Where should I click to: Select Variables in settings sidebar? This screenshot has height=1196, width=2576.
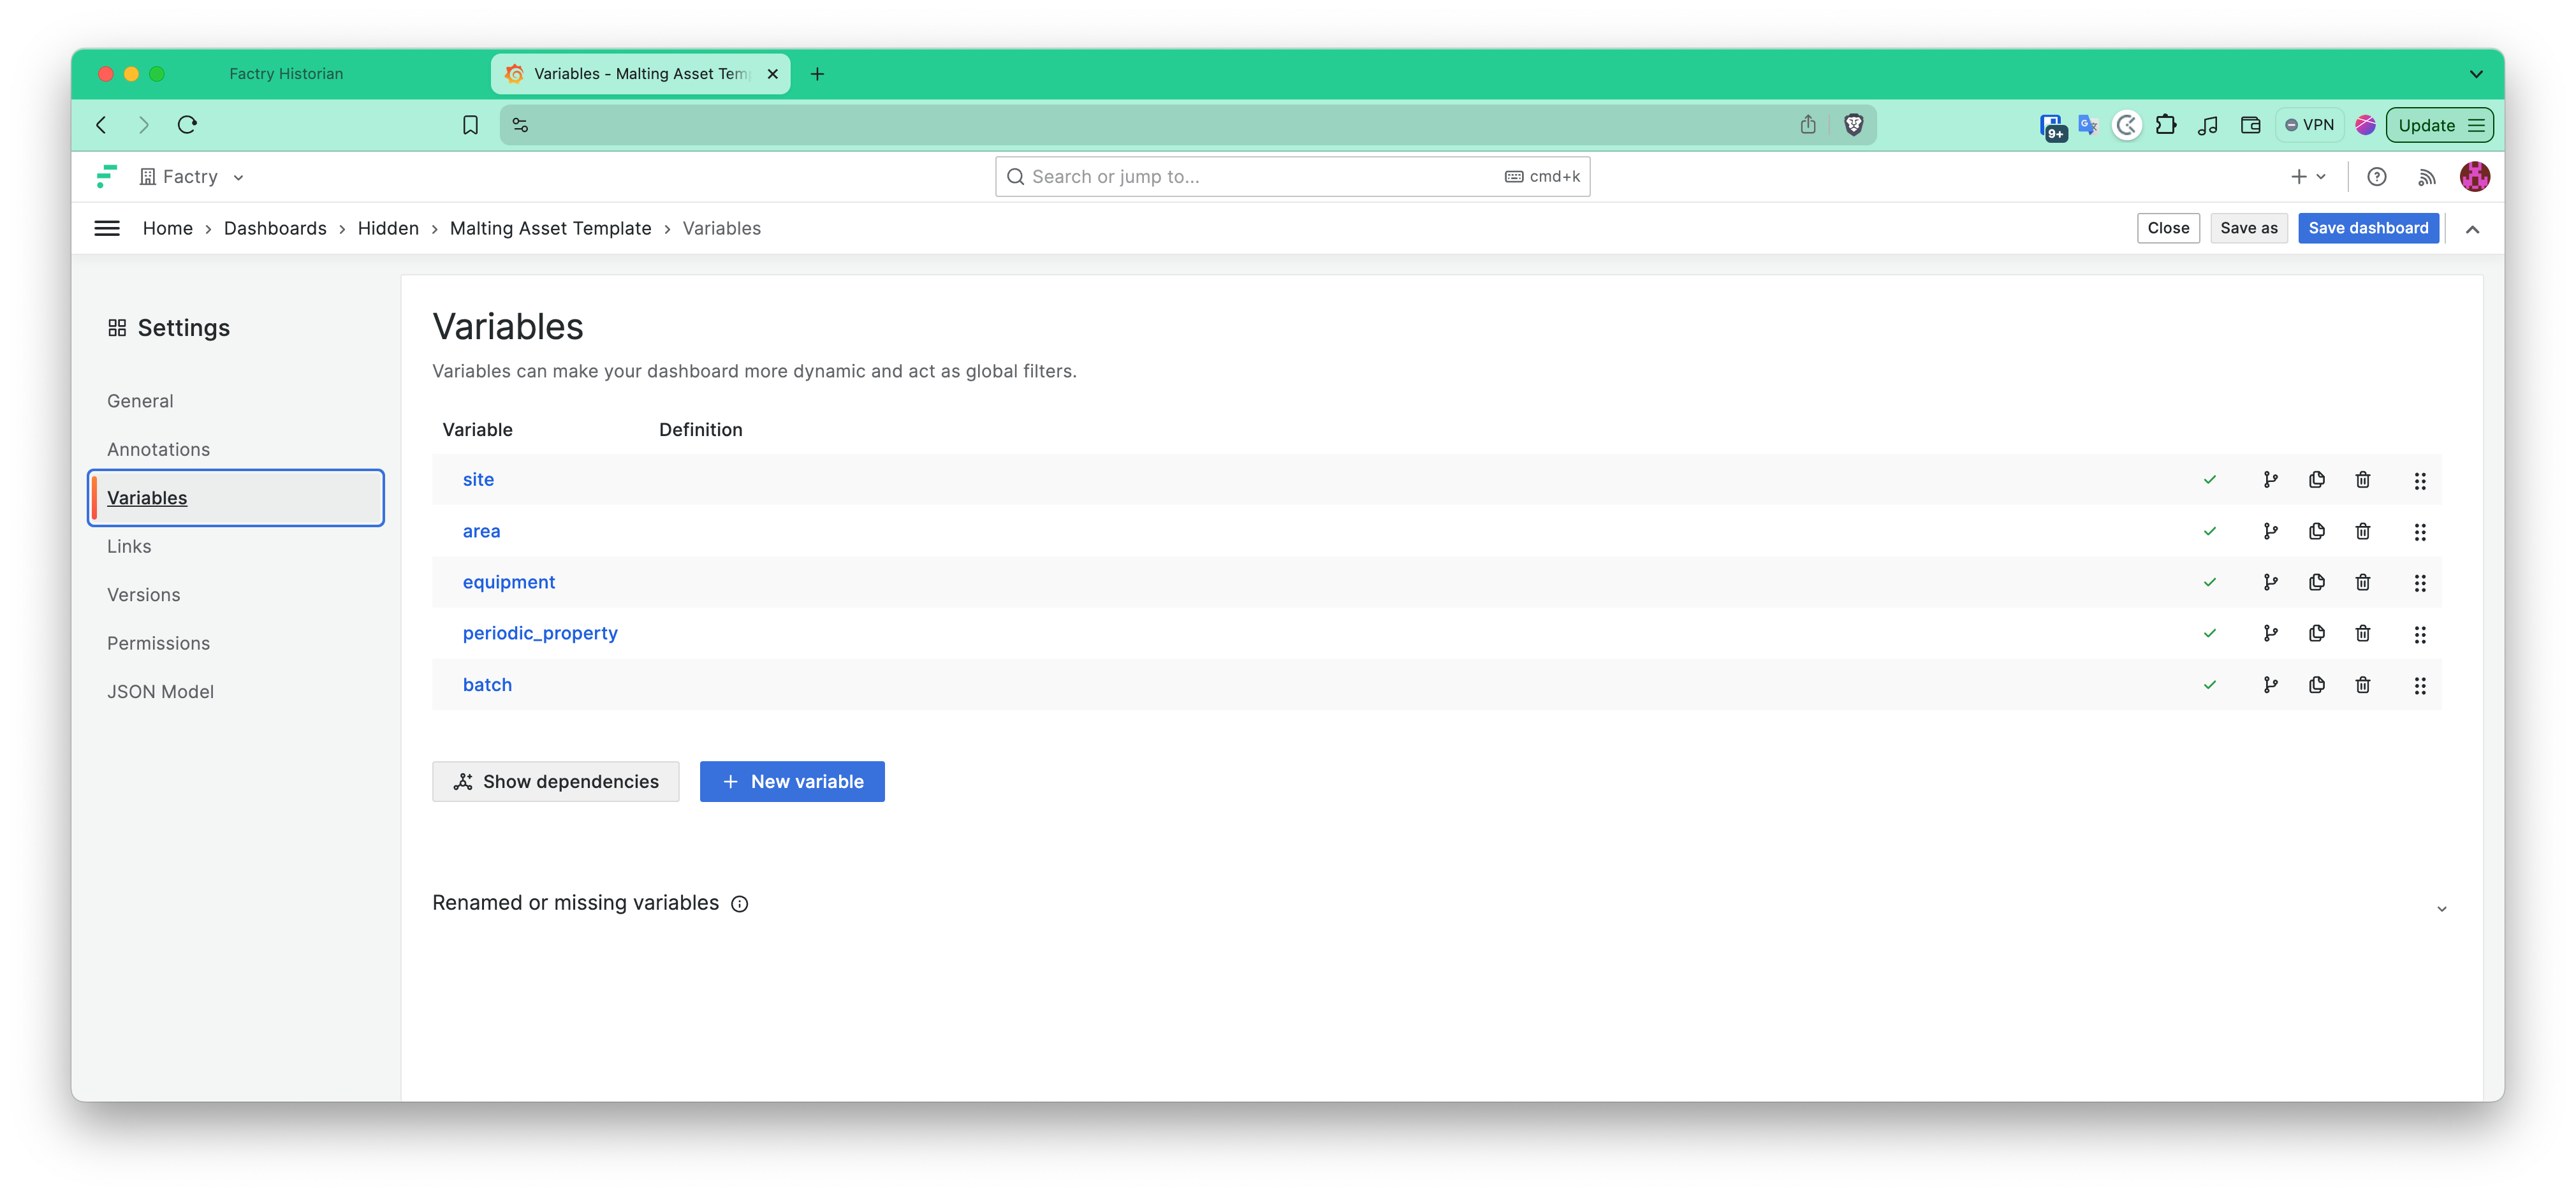pyautogui.click(x=236, y=498)
